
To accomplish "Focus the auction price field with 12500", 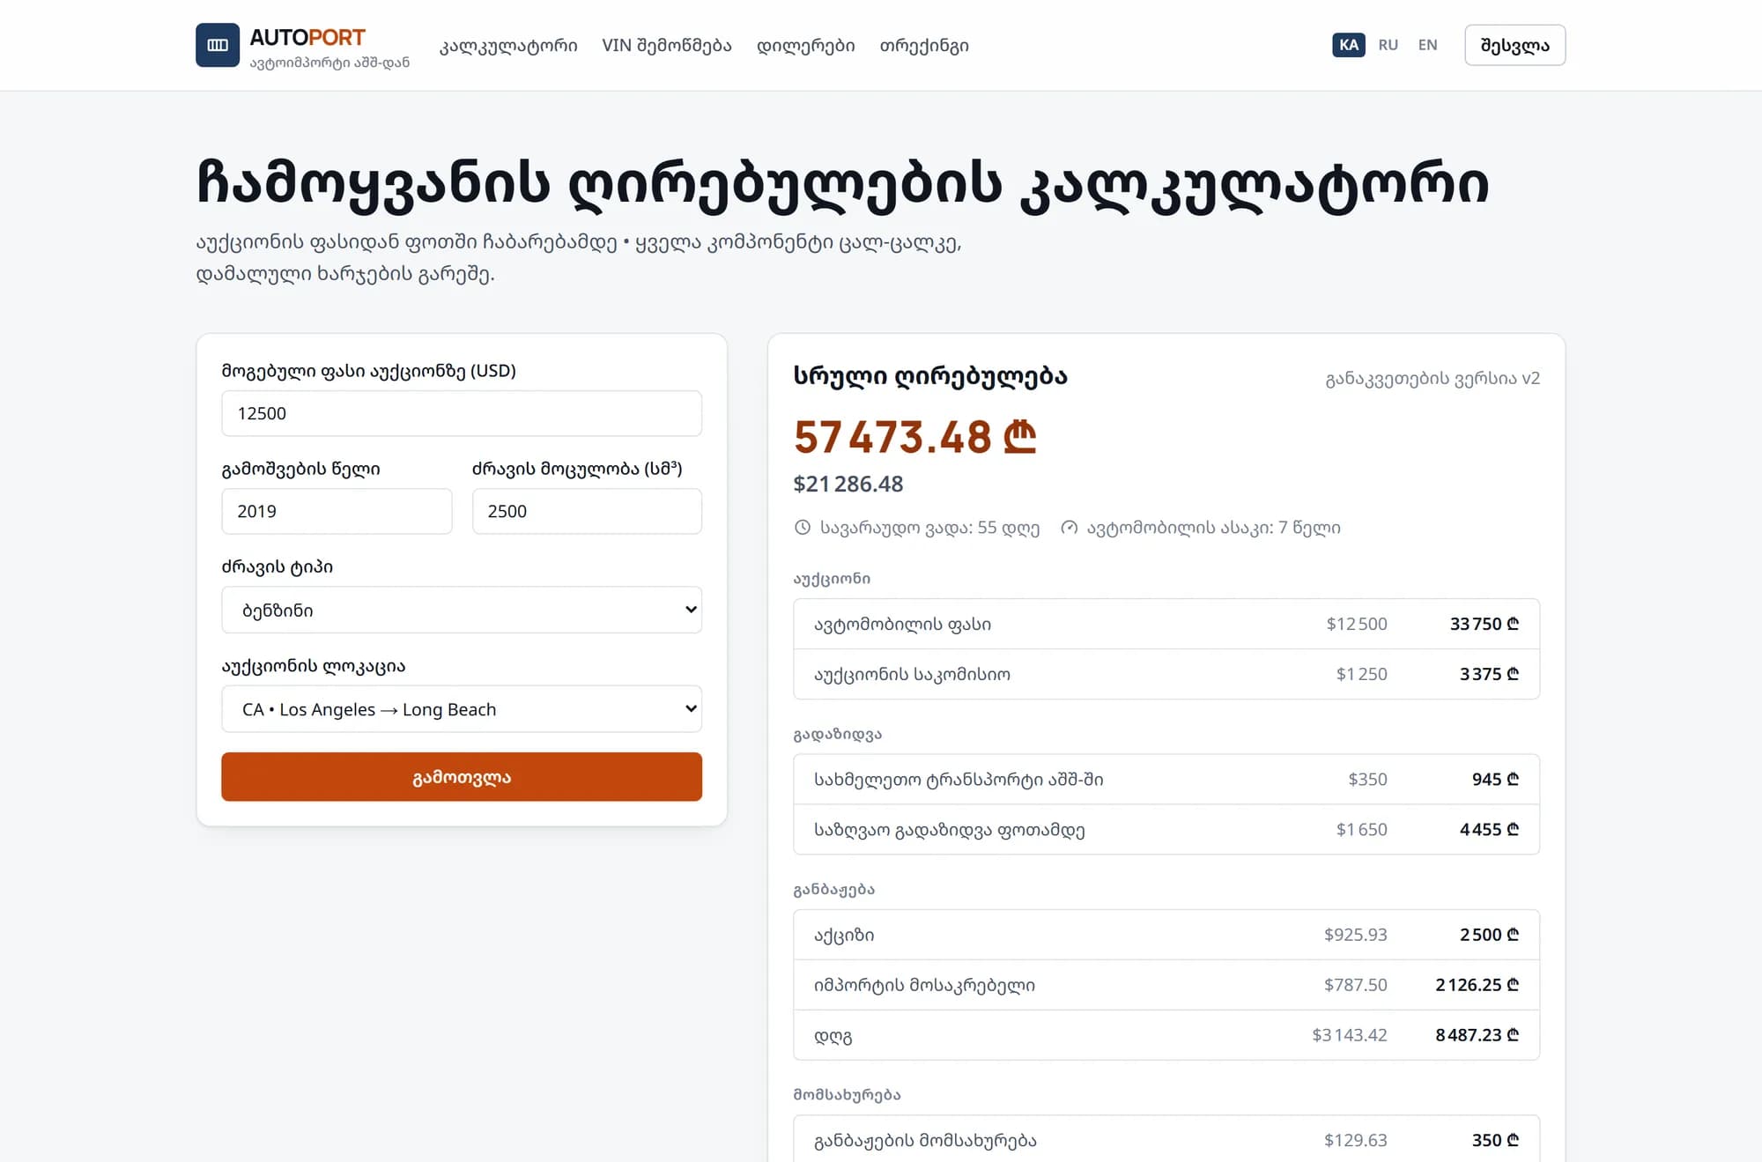I will pos(462,413).
